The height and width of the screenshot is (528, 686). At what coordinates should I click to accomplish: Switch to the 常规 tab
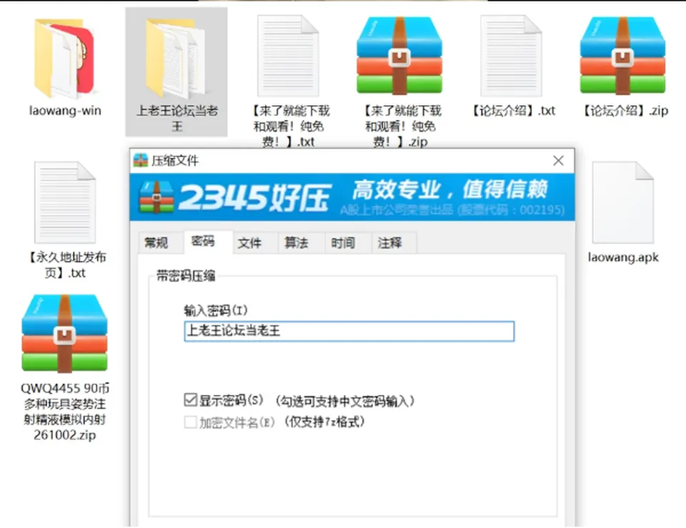(156, 243)
